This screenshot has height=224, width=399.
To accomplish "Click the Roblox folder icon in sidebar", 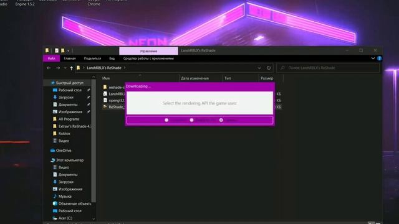I will click(55, 133).
